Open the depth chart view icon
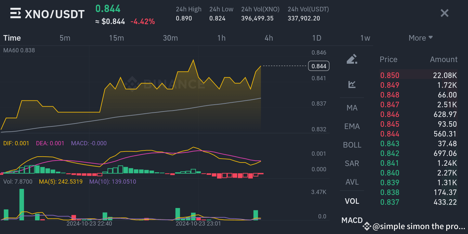The image size is (468, 234). coord(352,84)
